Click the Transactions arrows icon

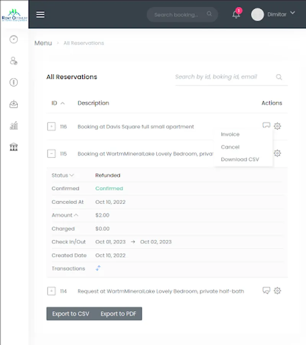[98, 268]
